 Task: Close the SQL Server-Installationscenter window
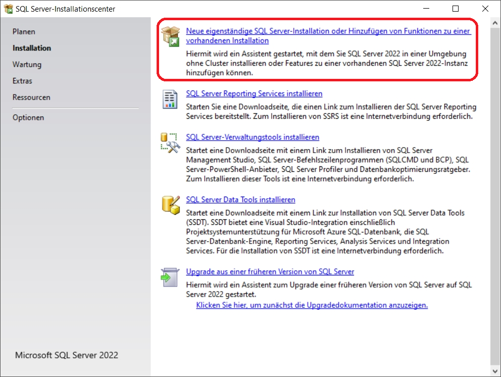click(485, 9)
